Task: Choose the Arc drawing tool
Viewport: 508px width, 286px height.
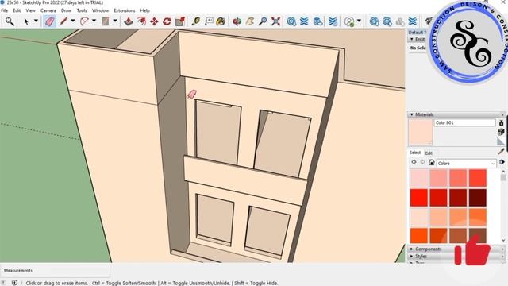Action: (84, 21)
